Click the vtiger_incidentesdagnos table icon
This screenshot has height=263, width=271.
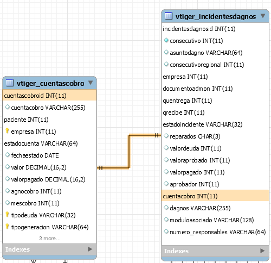169,16
